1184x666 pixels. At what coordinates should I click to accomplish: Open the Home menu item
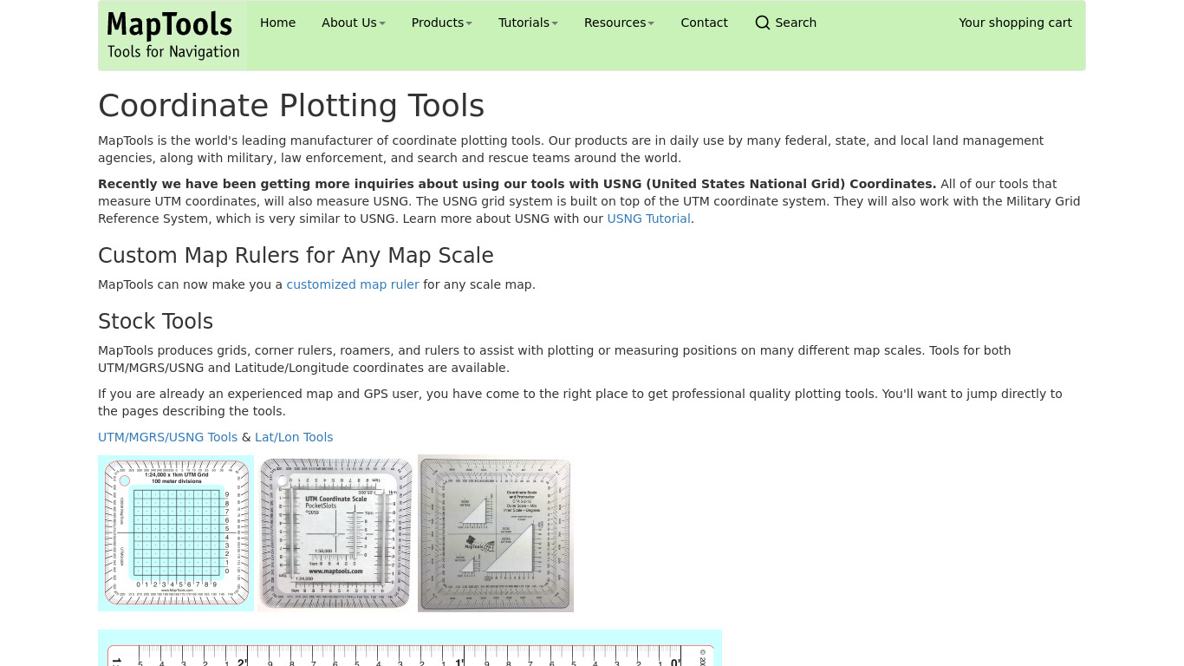tap(277, 23)
